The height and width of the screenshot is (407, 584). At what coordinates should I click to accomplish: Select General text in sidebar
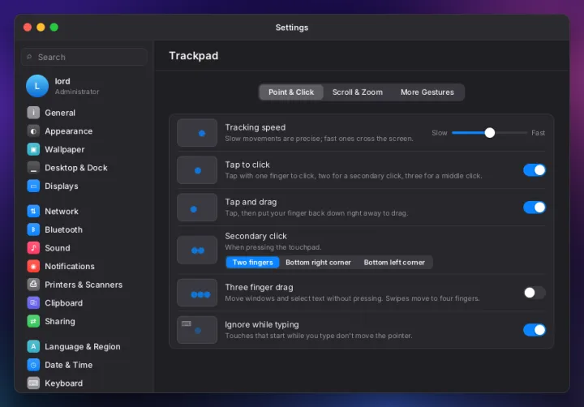(x=60, y=113)
